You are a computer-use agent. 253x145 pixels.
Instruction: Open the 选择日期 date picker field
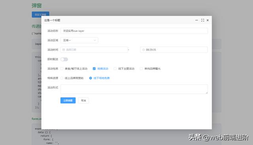(94, 50)
